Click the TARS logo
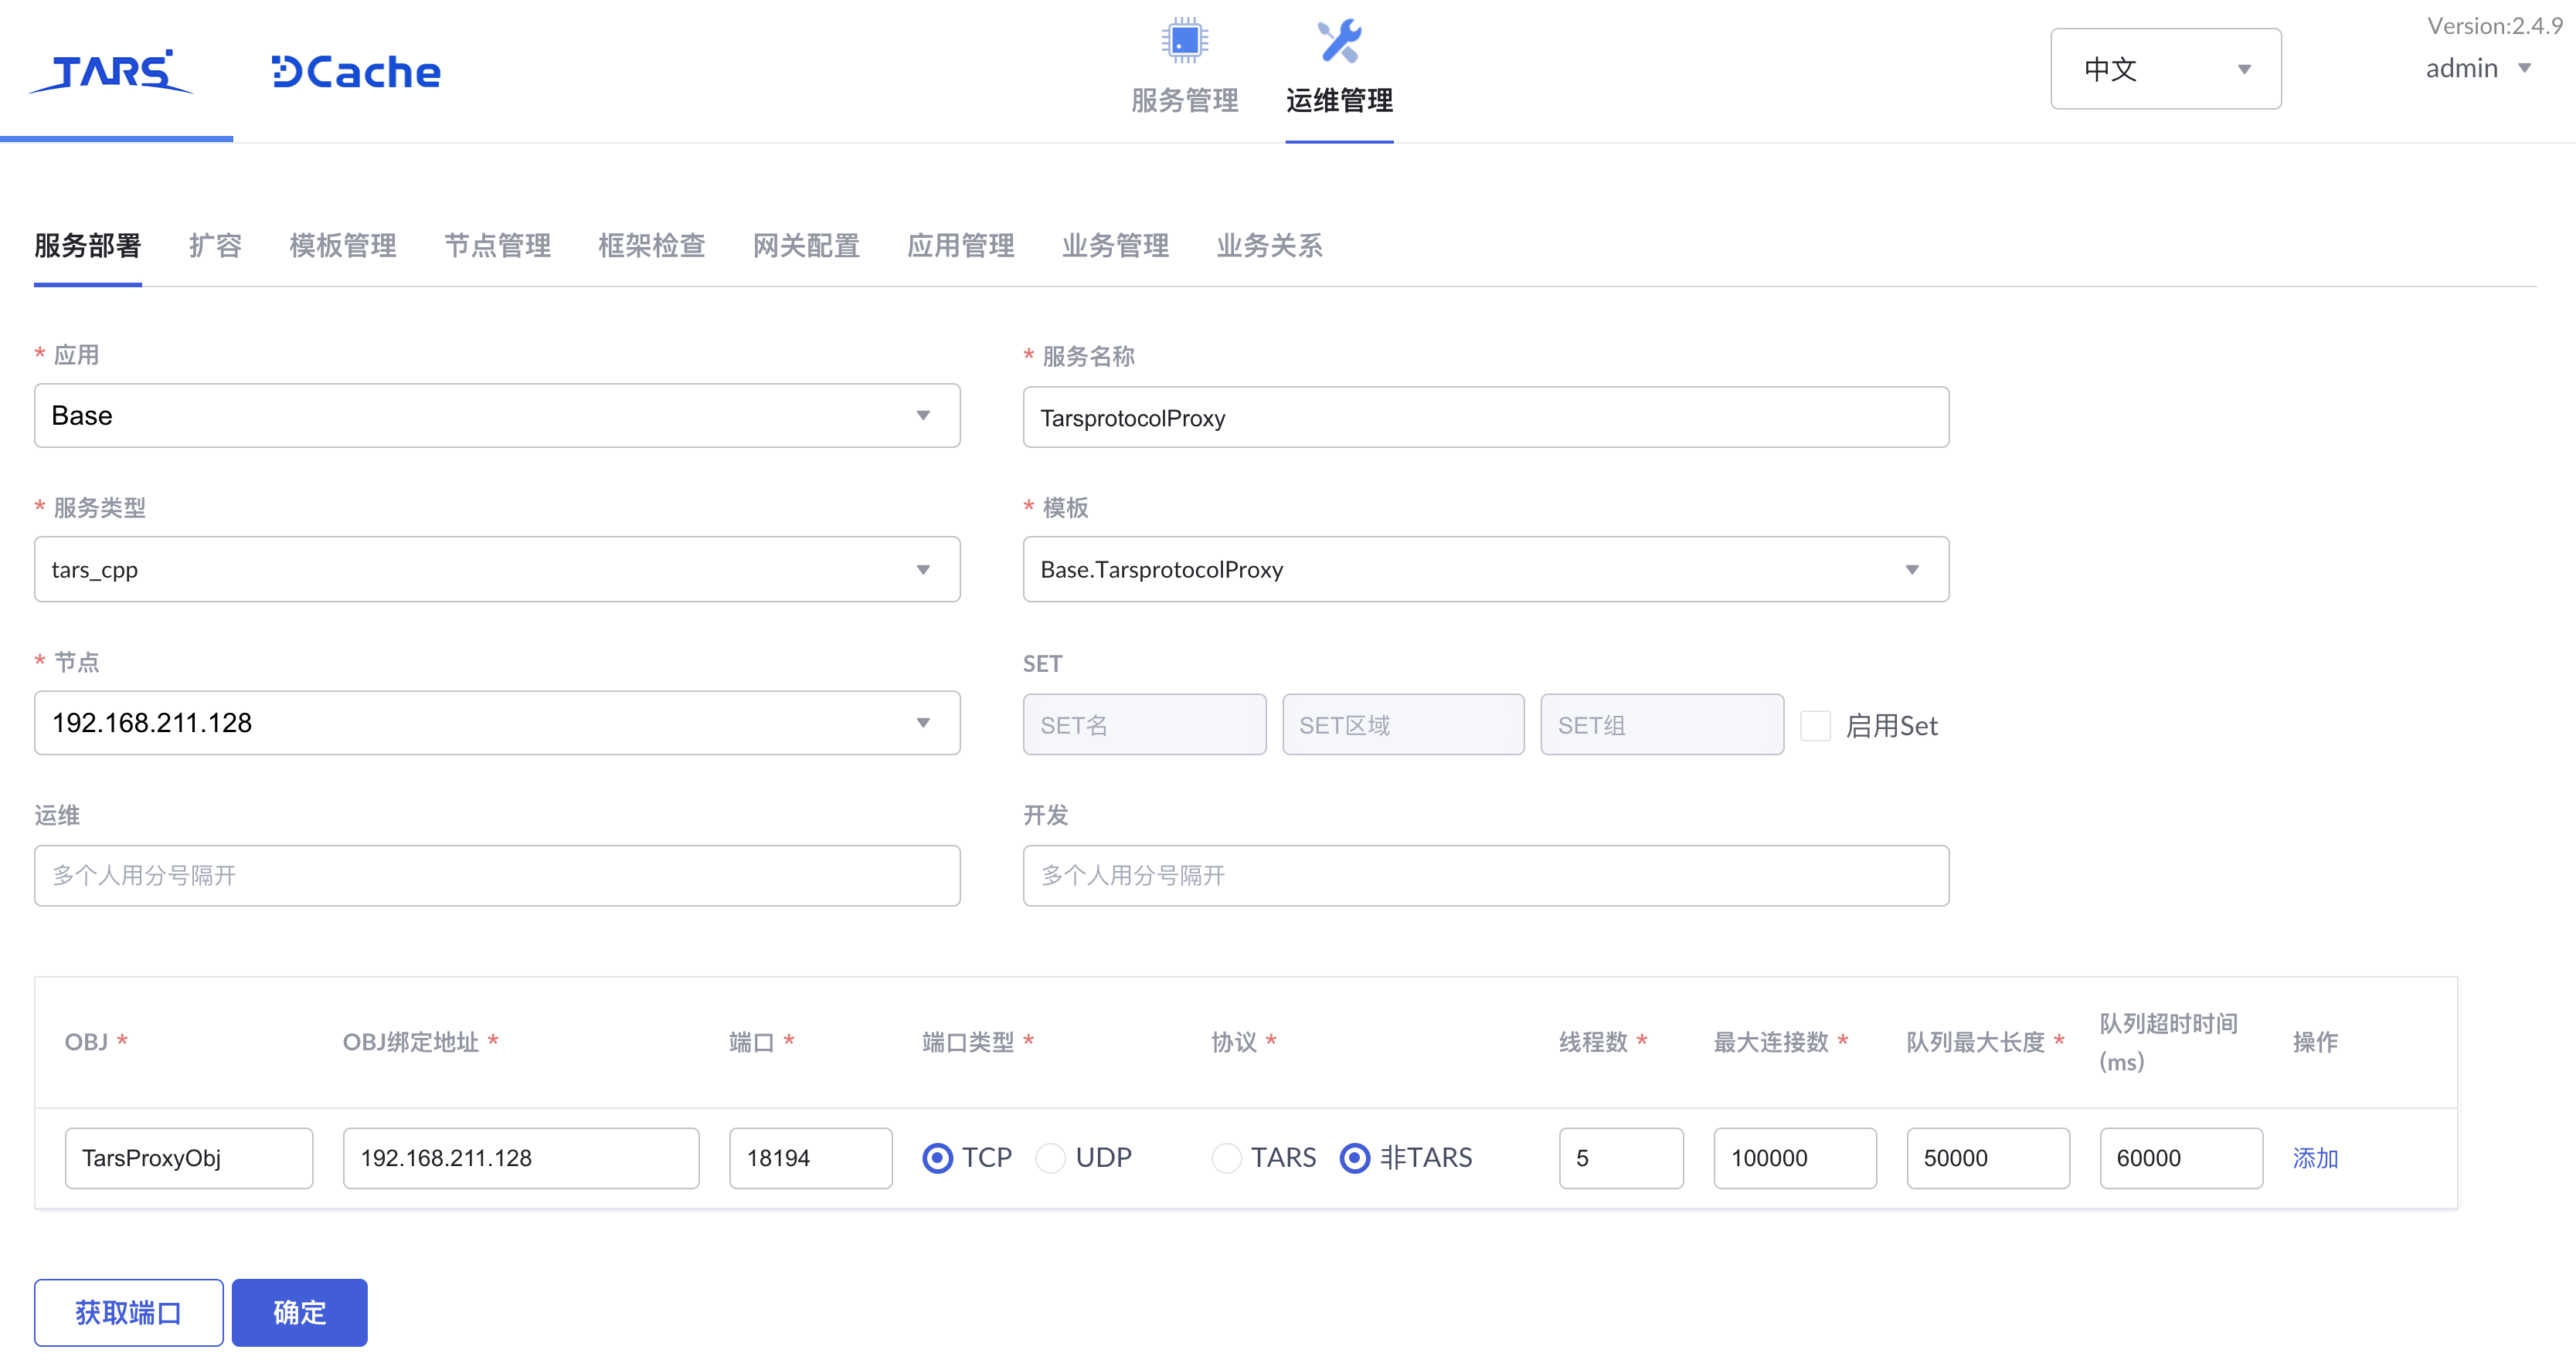Image resolution: width=2576 pixels, height=1370 pixels. (112, 71)
